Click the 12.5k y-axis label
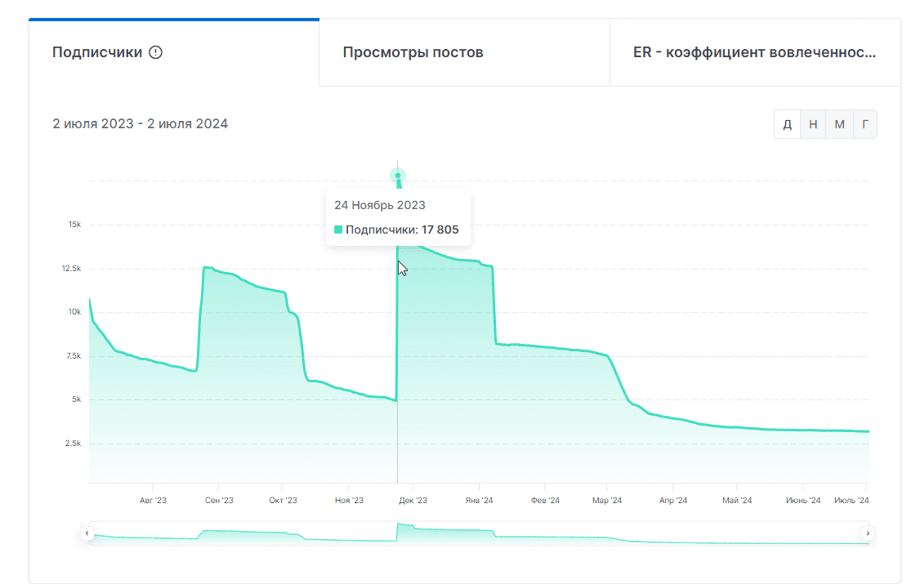This screenshot has height=584, width=916. [70, 269]
